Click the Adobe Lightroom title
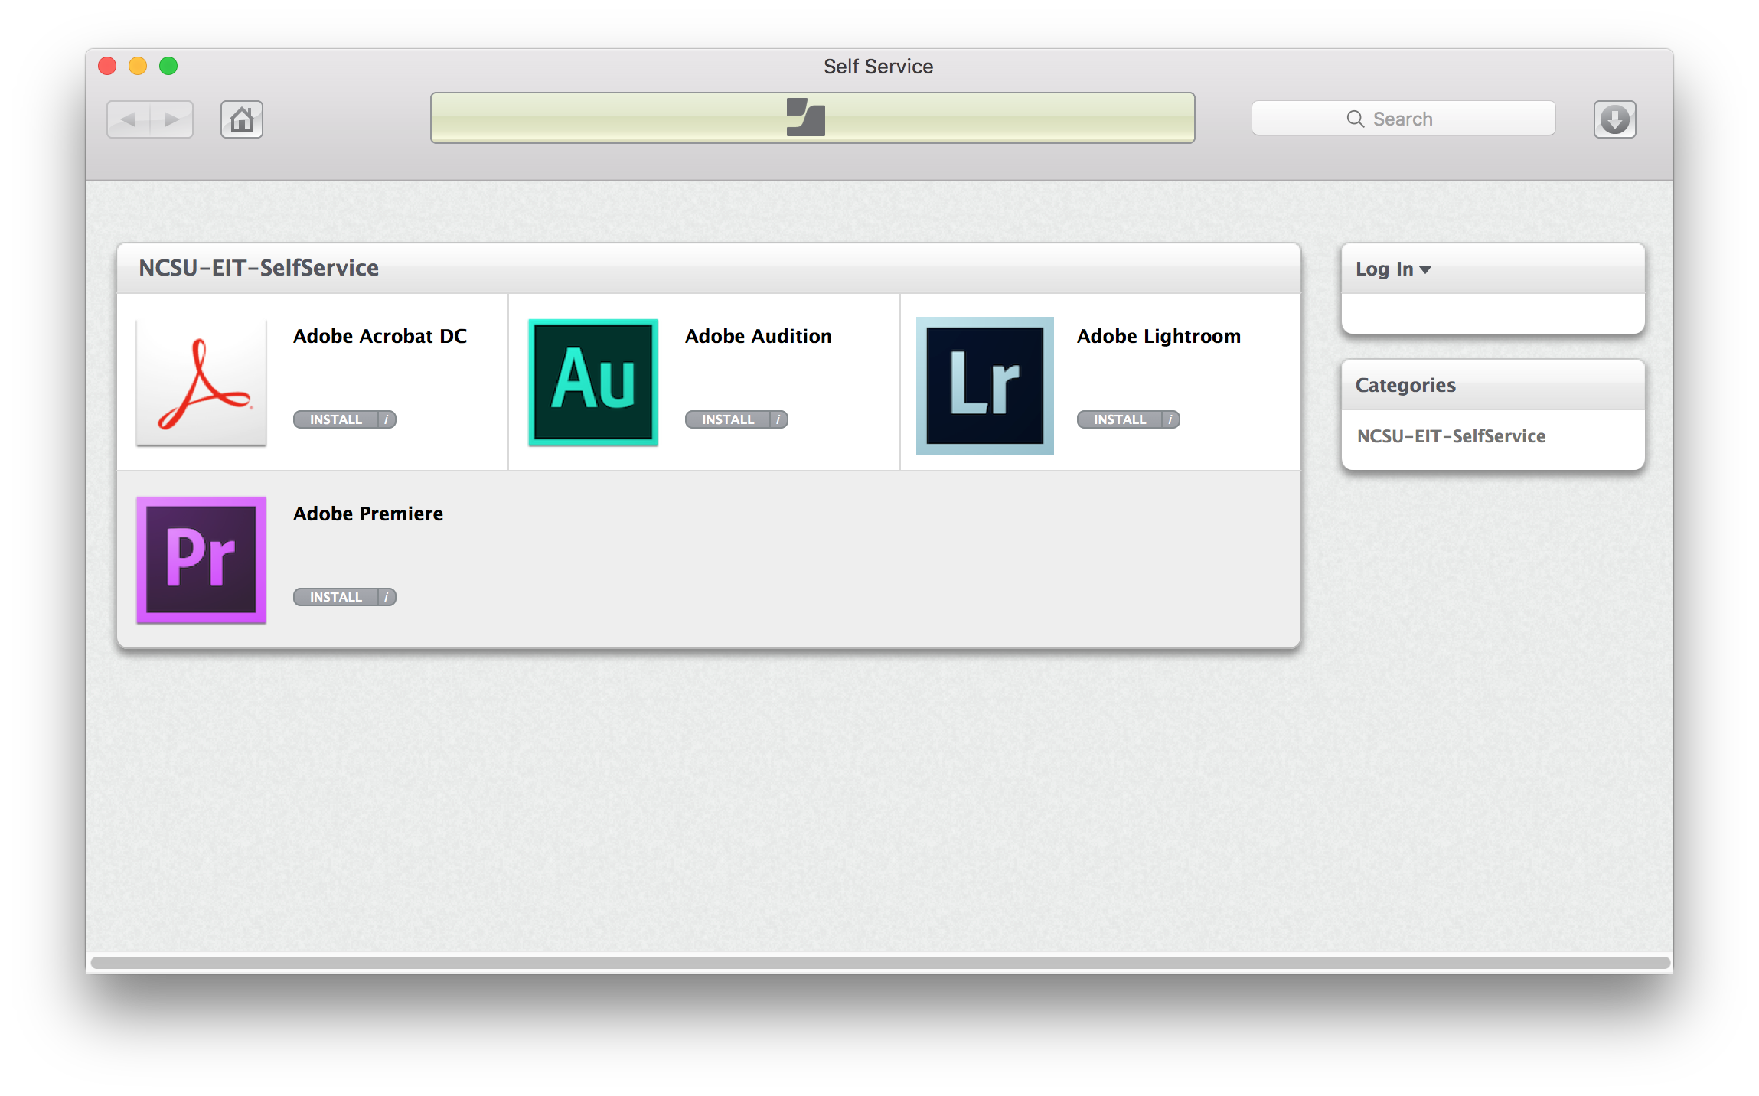 [1159, 336]
